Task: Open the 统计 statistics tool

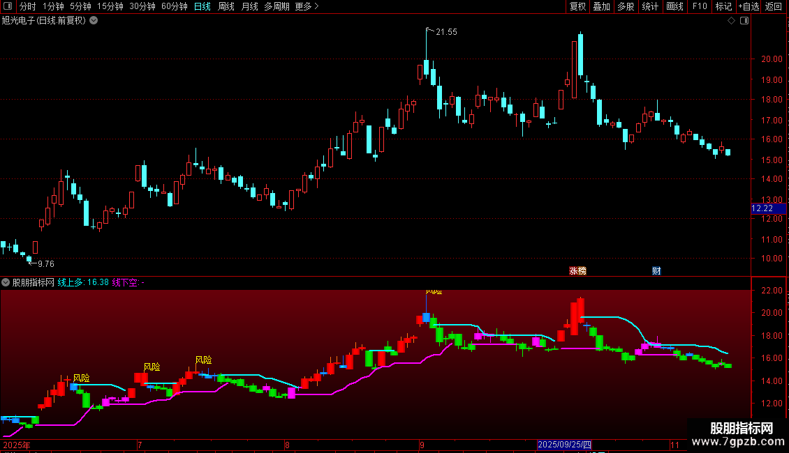Action: [649, 6]
